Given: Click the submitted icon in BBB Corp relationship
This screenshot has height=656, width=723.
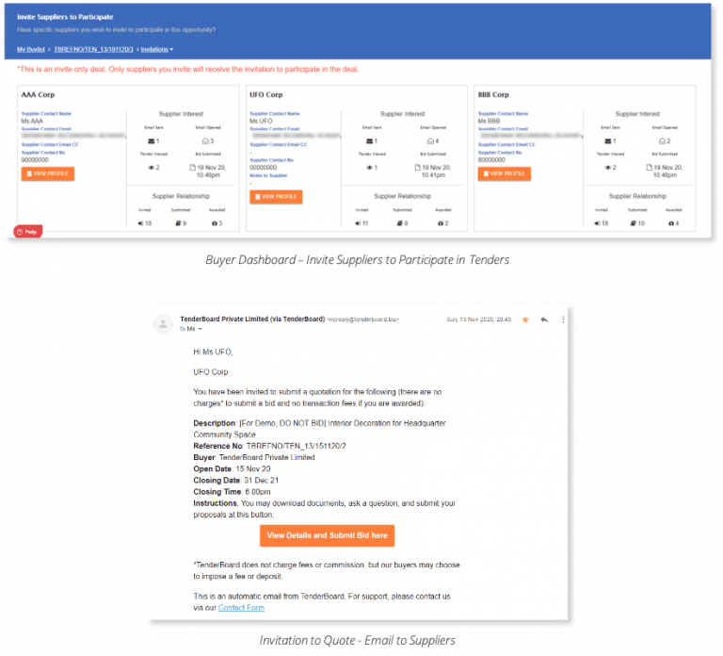Looking at the screenshot, I should pos(634,223).
